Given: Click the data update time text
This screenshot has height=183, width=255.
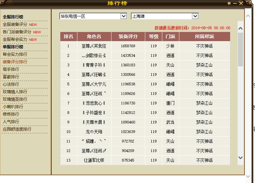Looking at the screenshot, I should (x=192, y=28).
